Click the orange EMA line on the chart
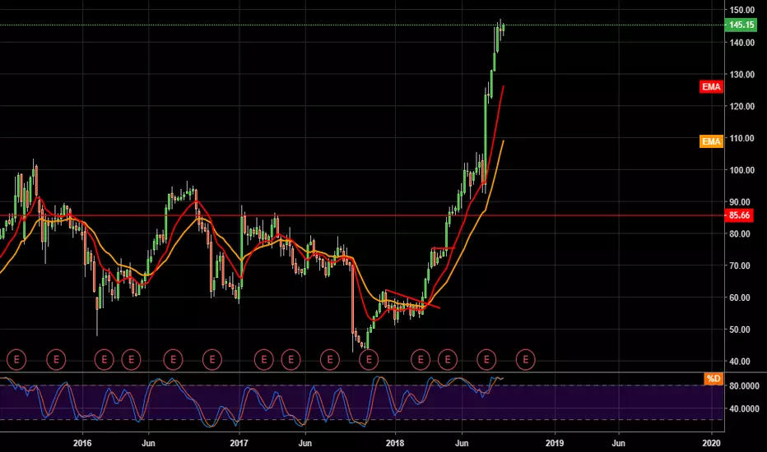The height and width of the screenshot is (452, 767). point(495,173)
